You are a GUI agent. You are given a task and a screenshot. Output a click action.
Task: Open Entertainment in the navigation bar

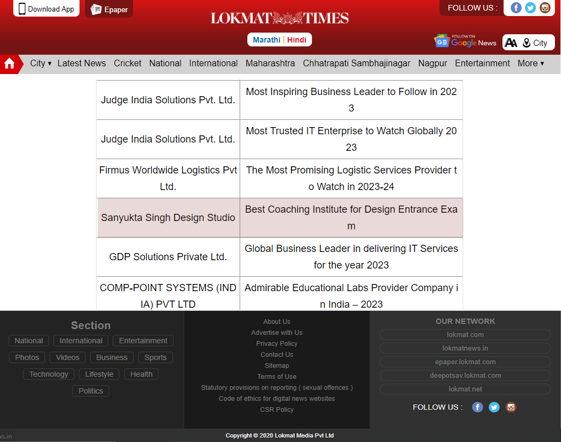click(482, 64)
